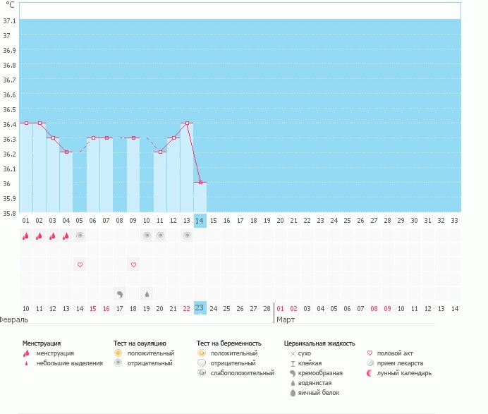Click the positive ovulation test legend icon
This screenshot has width=488, height=414.
pyautogui.click(x=118, y=353)
